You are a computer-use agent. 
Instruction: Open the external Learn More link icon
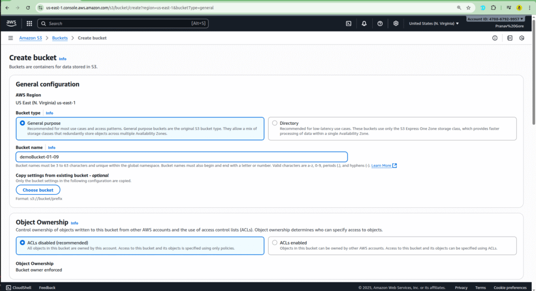pyautogui.click(x=395, y=166)
